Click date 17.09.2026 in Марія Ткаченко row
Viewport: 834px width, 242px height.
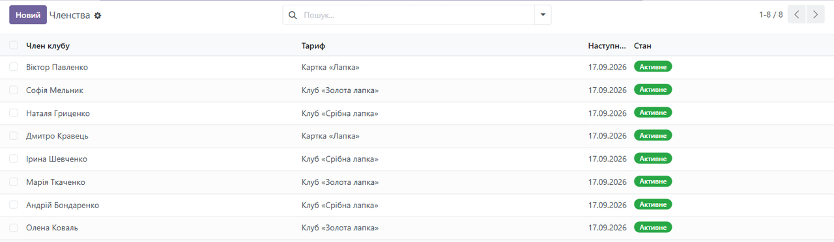coord(607,182)
